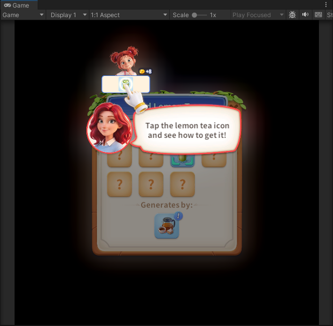
Task: Click the bottom-left locked question mark tile
Action: [120, 185]
